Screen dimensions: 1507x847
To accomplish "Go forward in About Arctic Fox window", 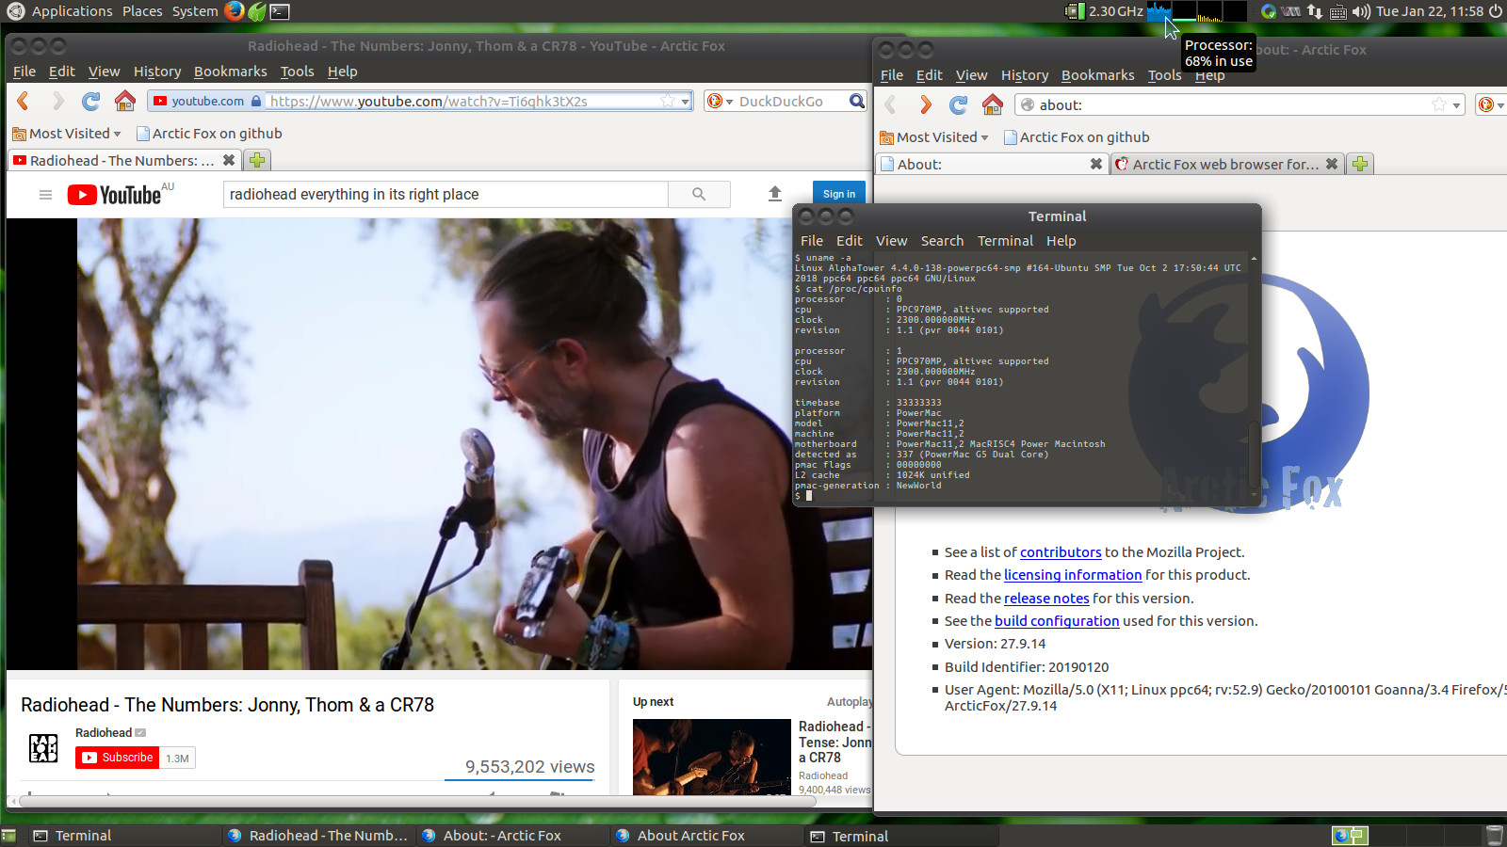I will (925, 104).
